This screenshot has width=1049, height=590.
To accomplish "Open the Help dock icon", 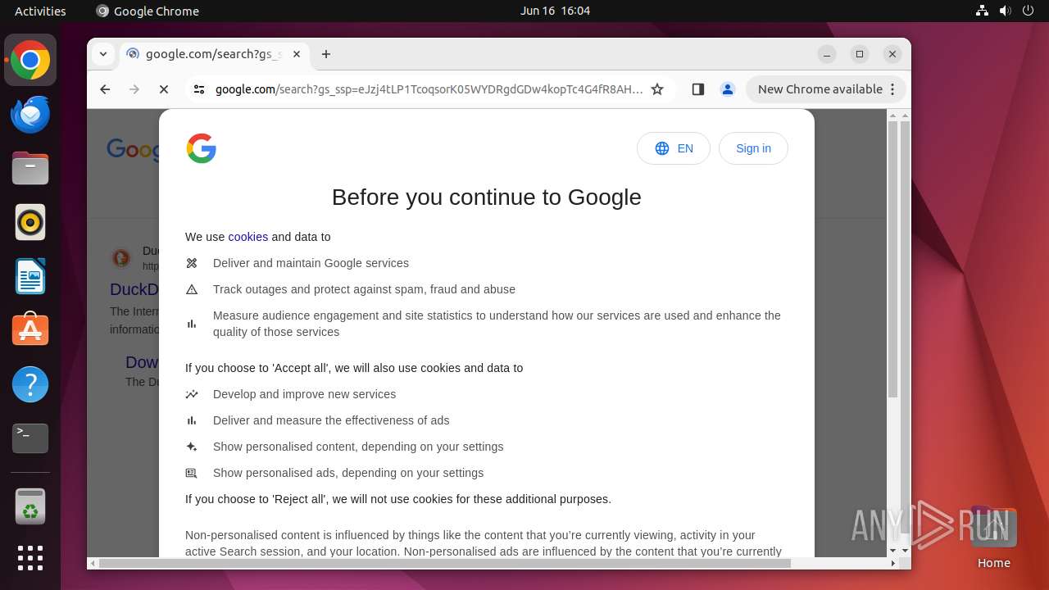I will (x=30, y=384).
